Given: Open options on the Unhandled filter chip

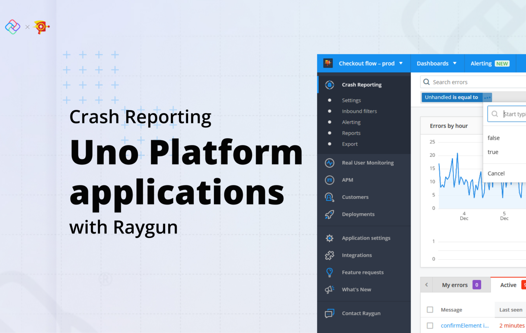Looking at the screenshot, I should point(487,97).
